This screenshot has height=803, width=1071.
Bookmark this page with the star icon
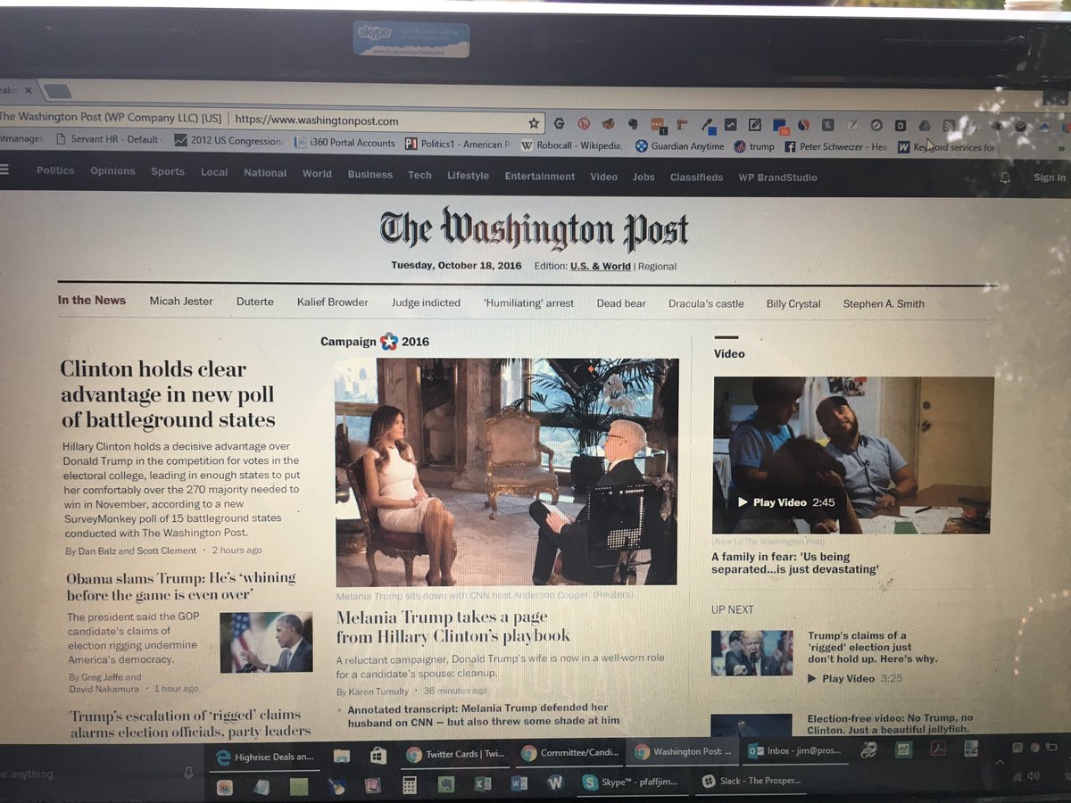point(534,123)
